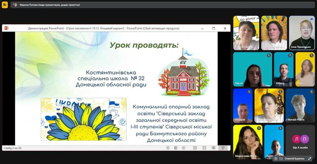Click the PowerPoint logo in title bar
Screen dimensions: 317x164
pos(6,28)
